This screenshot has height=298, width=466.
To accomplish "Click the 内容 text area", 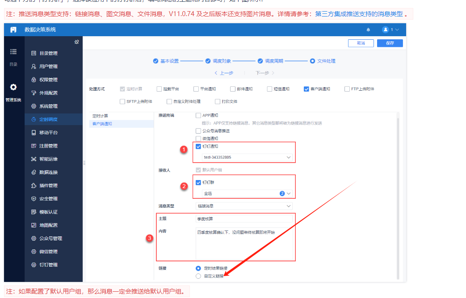I will pos(244,243).
